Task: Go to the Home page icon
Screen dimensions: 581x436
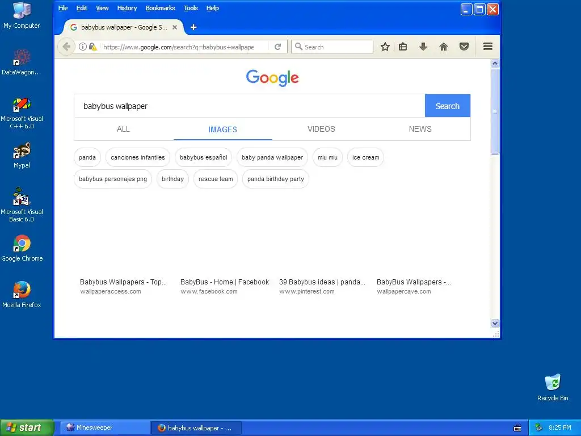Action: coord(443,47)
